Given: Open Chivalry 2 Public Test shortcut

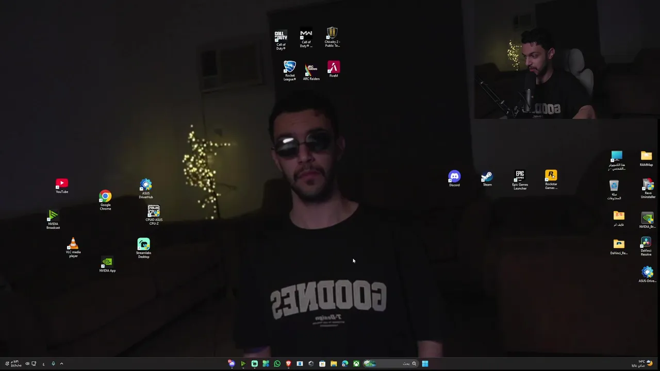Looking at the screenshot, I should 332,38.
